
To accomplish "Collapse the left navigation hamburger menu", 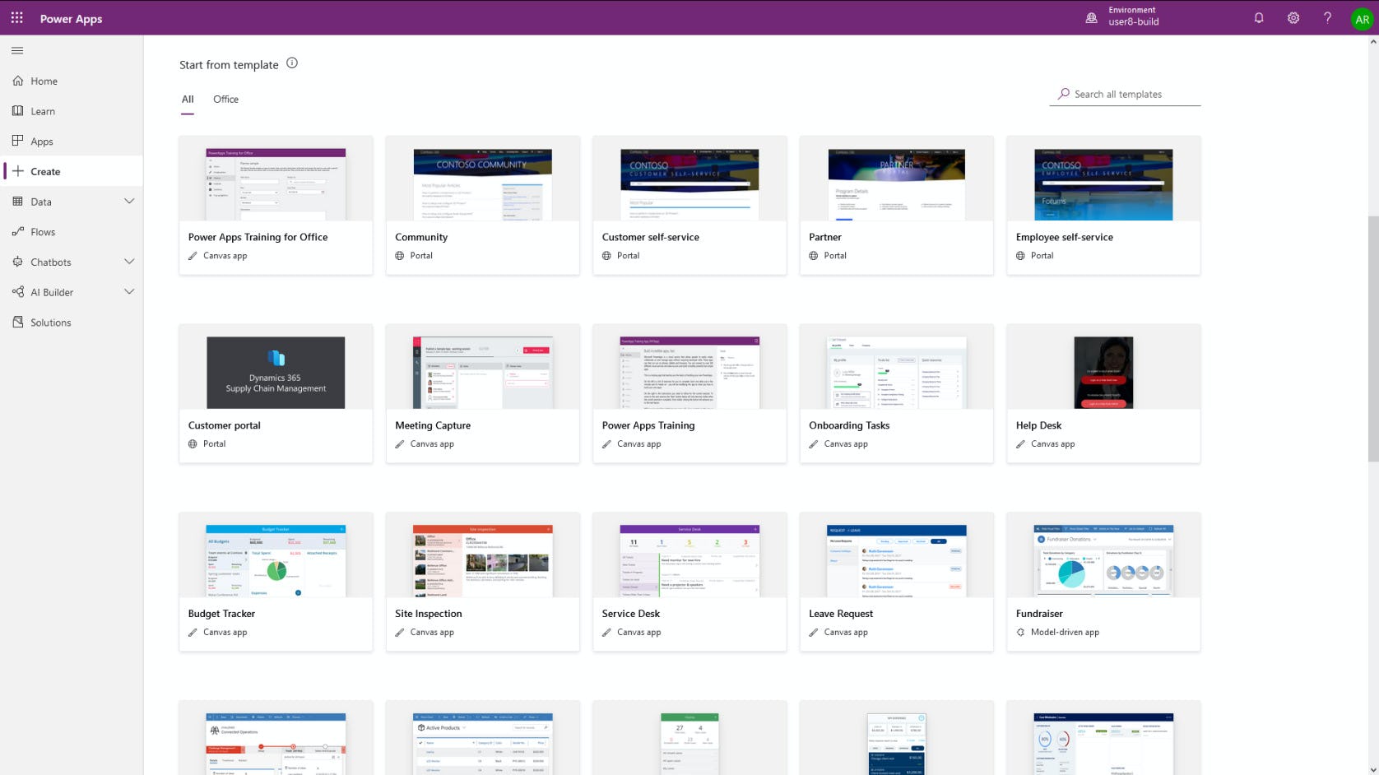I will 17,51.
